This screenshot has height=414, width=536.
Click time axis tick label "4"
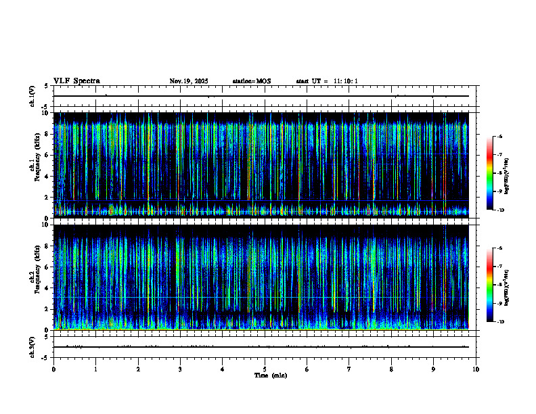(222, 369)
